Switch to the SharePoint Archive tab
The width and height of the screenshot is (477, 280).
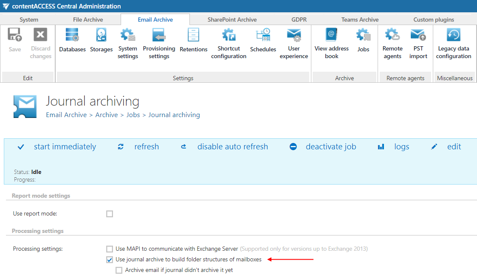coord(232,20)
